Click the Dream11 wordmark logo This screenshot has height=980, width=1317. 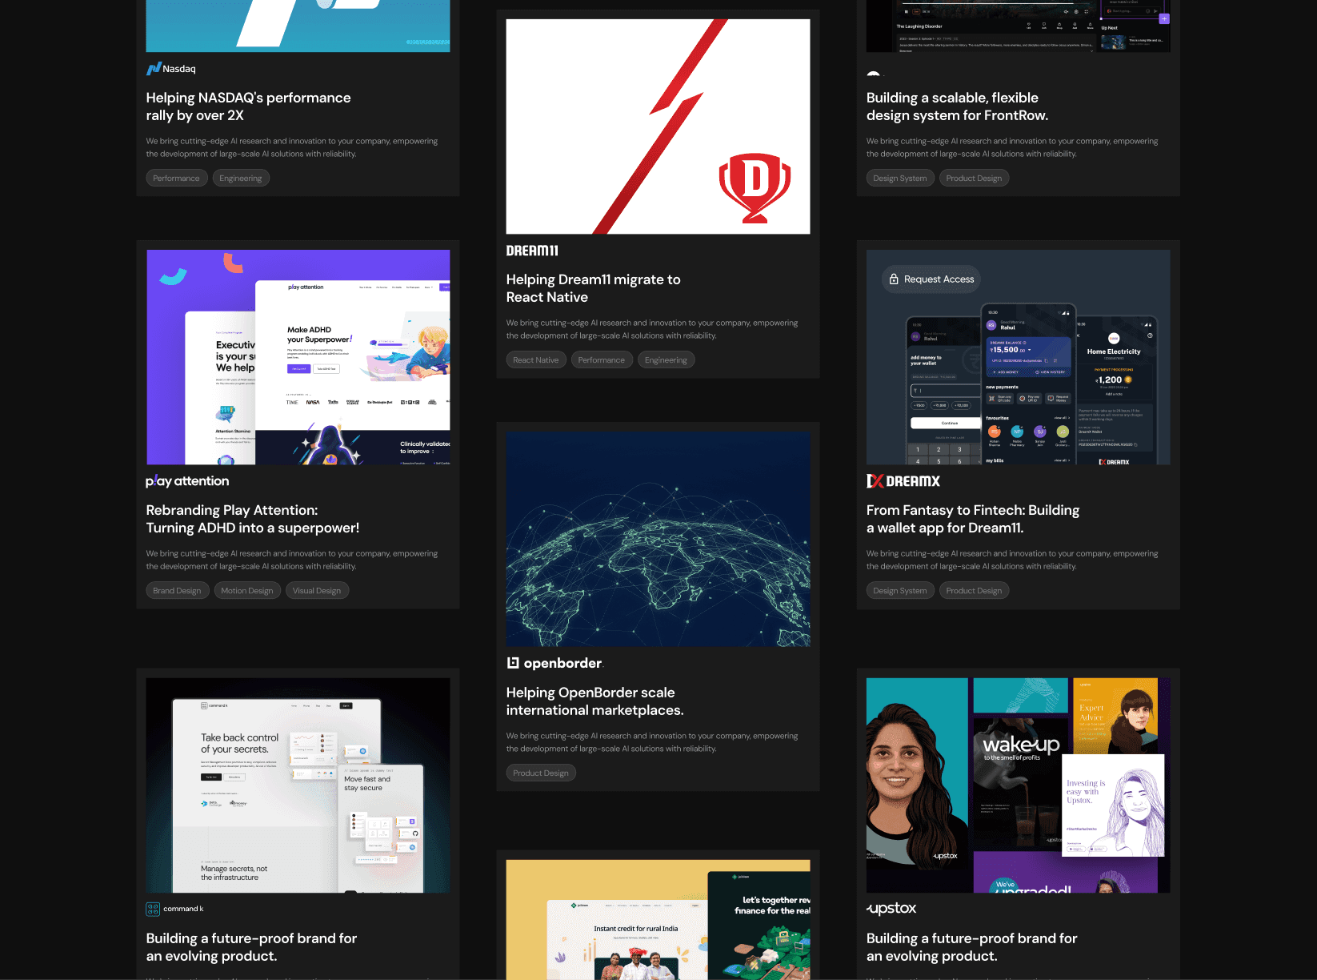532,251
